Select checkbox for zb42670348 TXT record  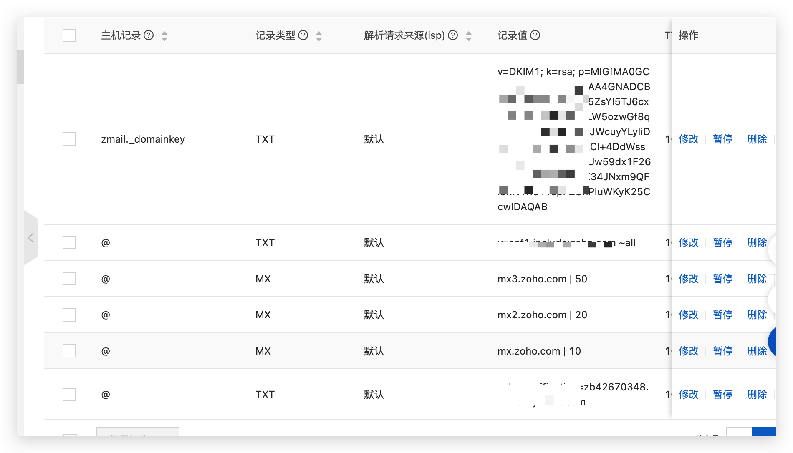pyautogui.click(x=69, y=394)
